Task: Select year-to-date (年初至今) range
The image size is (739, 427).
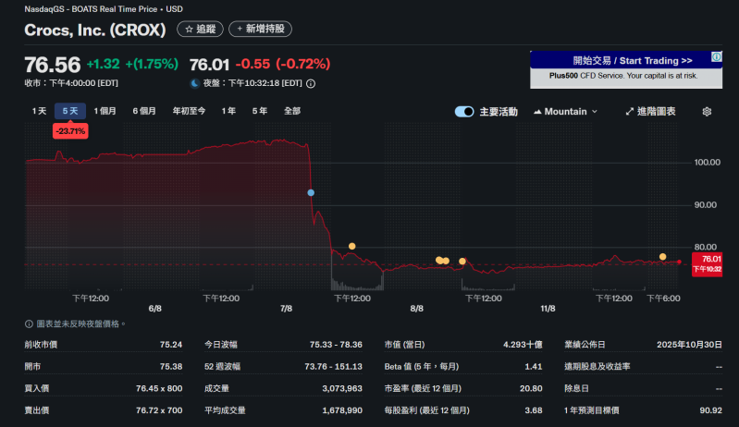Action: click(x=190, y=111)
